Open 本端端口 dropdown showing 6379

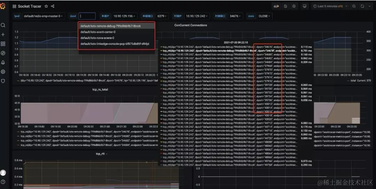162,16
